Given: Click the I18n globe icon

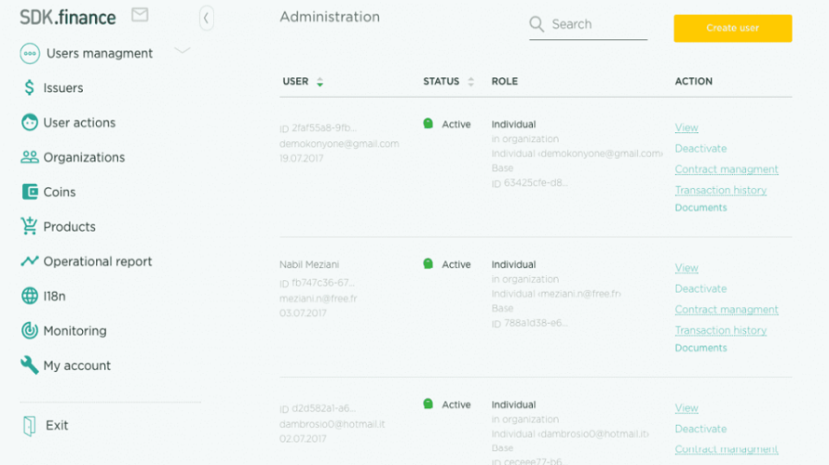Looking at the screenshot, I should [30, 296].
